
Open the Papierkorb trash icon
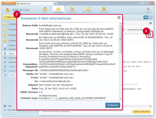click(5, 49)
